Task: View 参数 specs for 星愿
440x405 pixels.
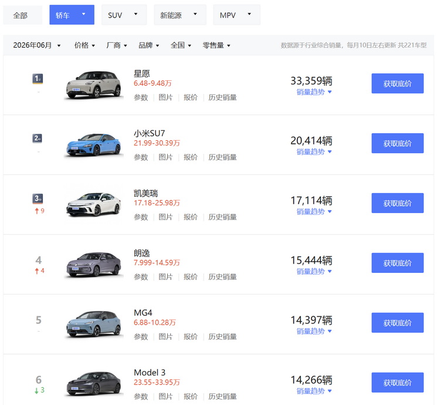Action: pos(141,97)
